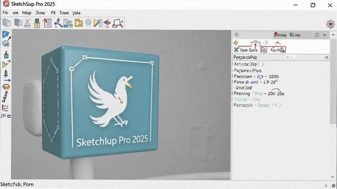Collapse the panel with the red caret icon

[x=278, y=43]
